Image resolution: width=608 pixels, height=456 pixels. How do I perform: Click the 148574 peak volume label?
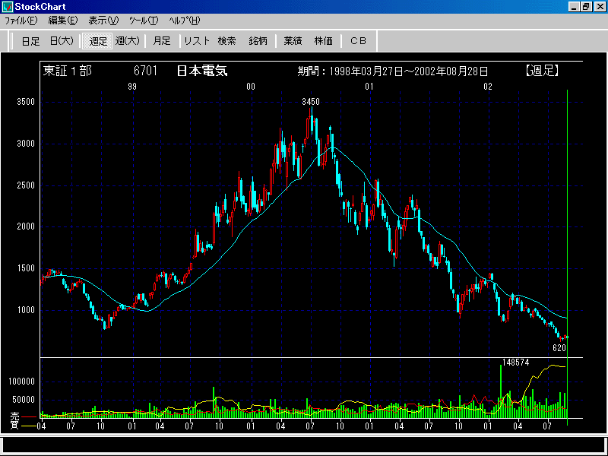coord(516,363)
